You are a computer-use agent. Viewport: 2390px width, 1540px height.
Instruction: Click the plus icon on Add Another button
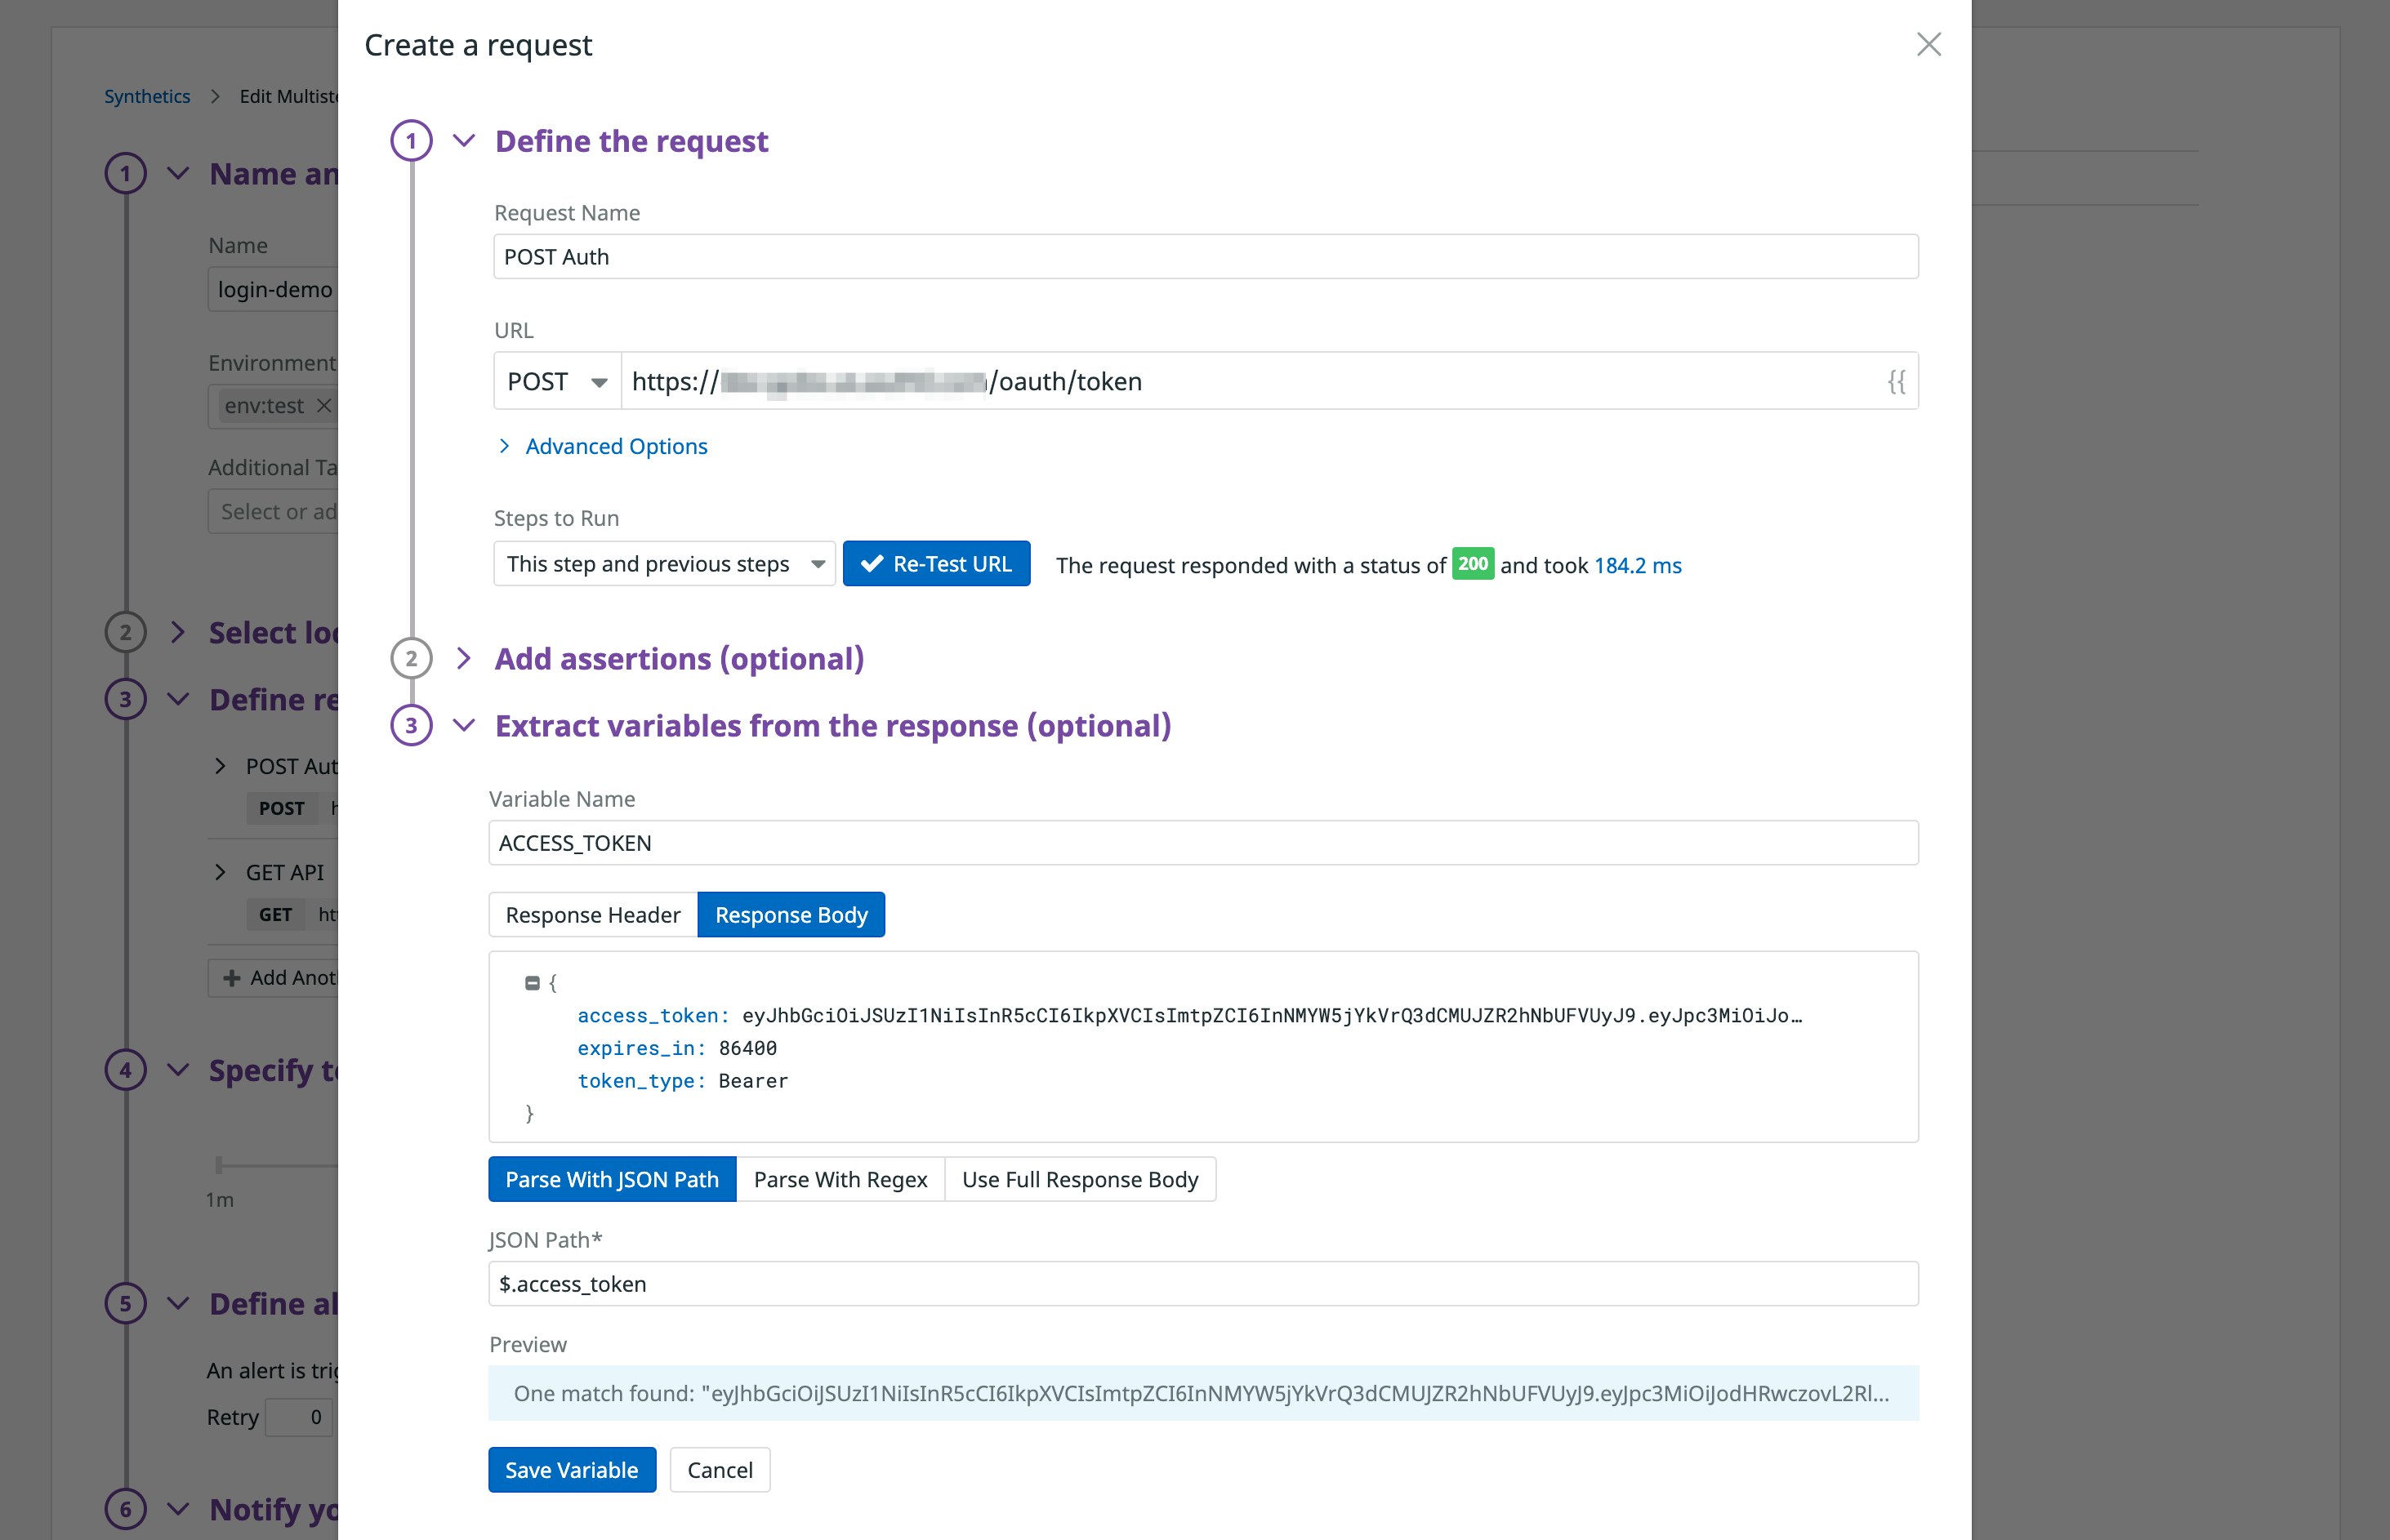[x=232, y=978]
